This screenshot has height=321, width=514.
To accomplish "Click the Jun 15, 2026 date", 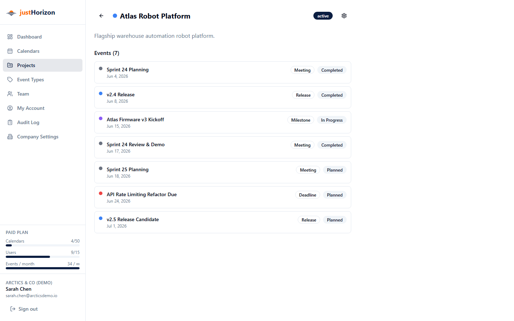I will tap(119, 126).
